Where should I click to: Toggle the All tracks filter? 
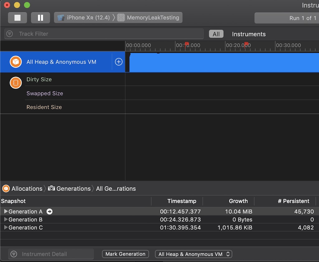(x=216, y=34)
